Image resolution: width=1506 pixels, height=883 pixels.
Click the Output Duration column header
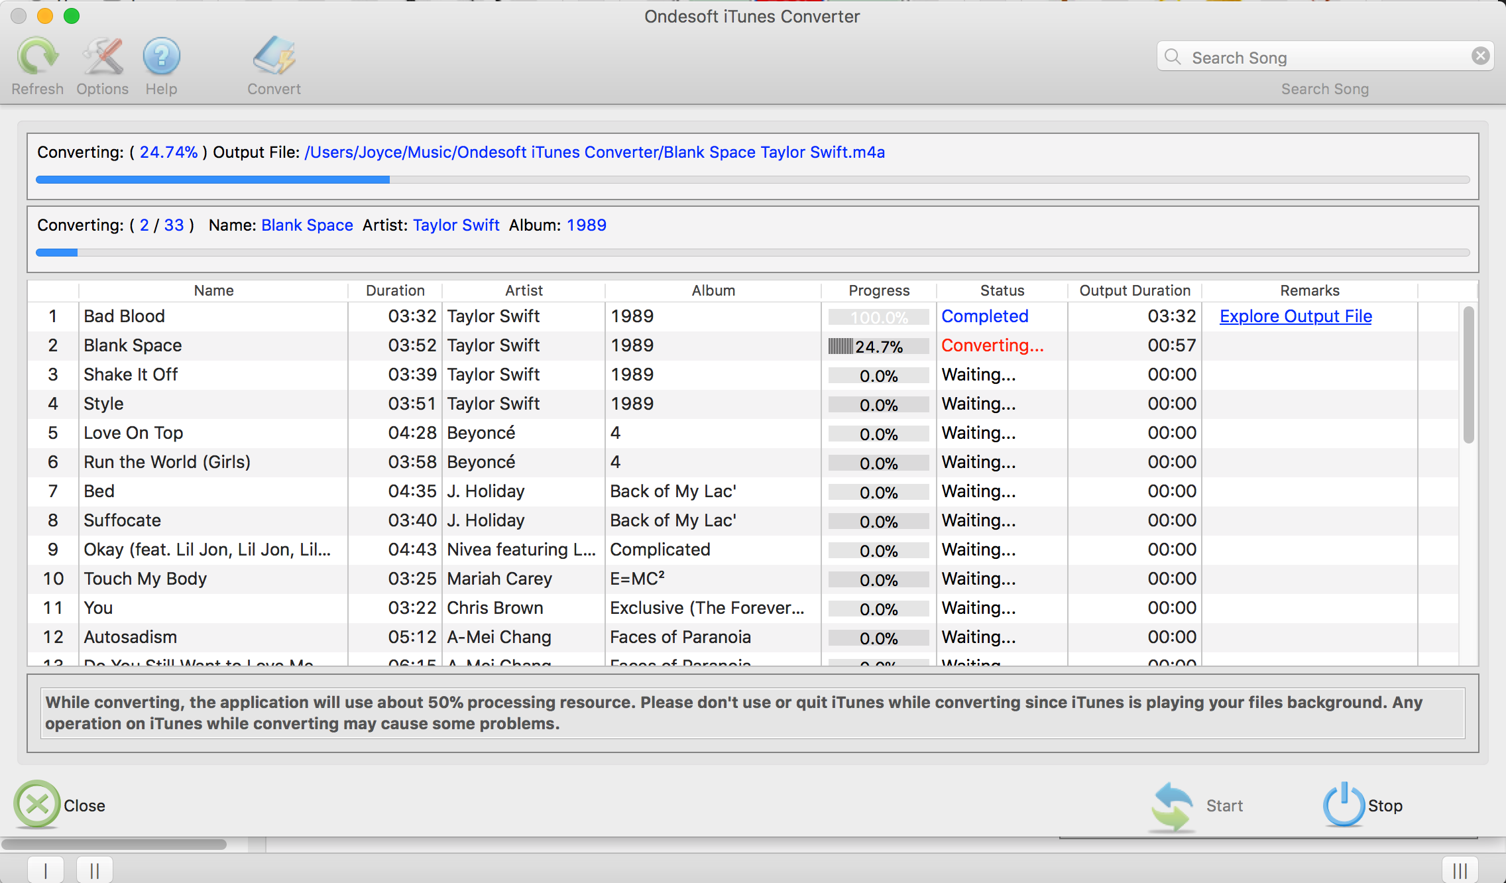tap(1135, 289)
